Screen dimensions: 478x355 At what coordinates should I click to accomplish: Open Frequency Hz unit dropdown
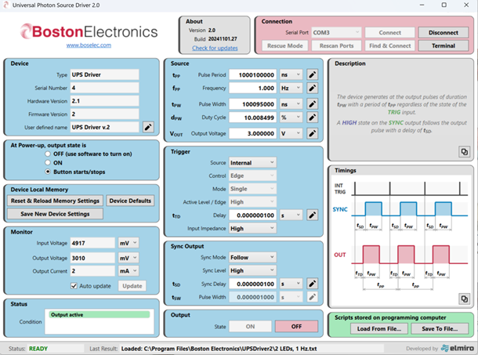[292, 88]
